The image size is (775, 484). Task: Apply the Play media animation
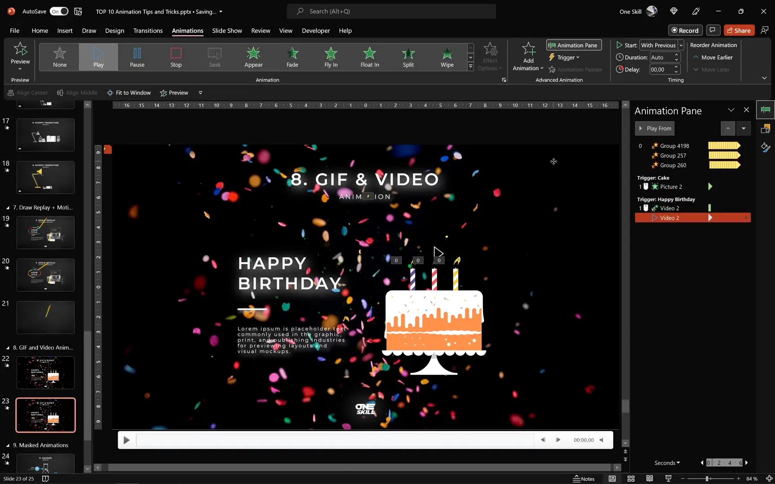click(x=98, y=57)
